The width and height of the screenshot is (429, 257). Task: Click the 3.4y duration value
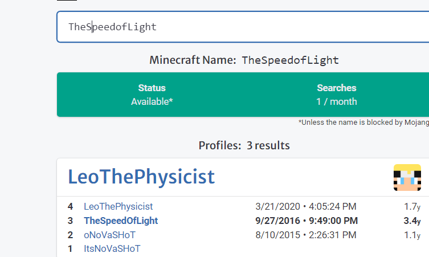point(411,221)
